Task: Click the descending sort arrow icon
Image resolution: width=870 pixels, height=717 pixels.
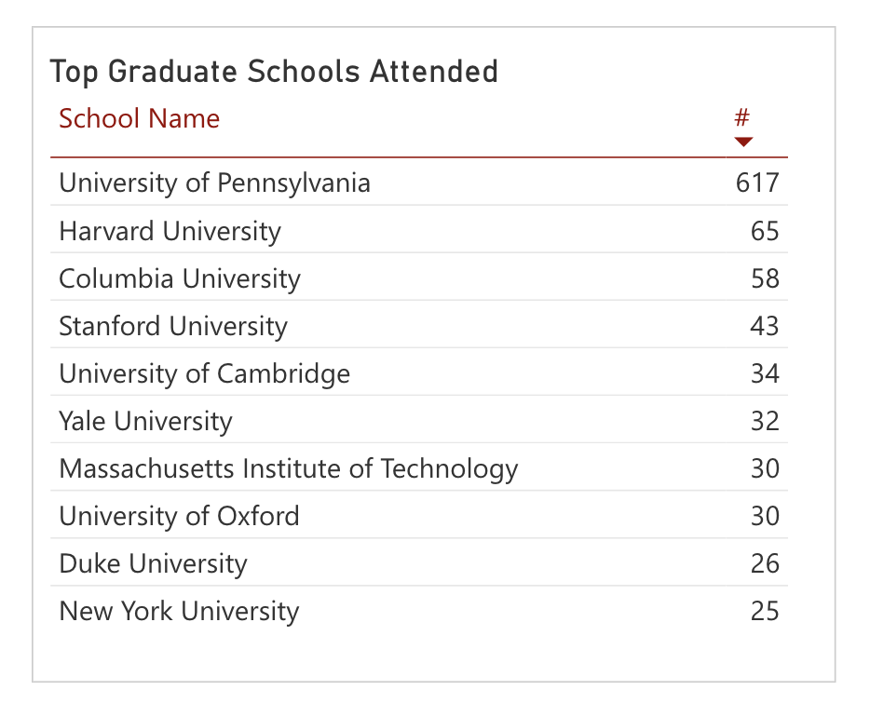Action: pyautogui.click(x=743, y=142)
